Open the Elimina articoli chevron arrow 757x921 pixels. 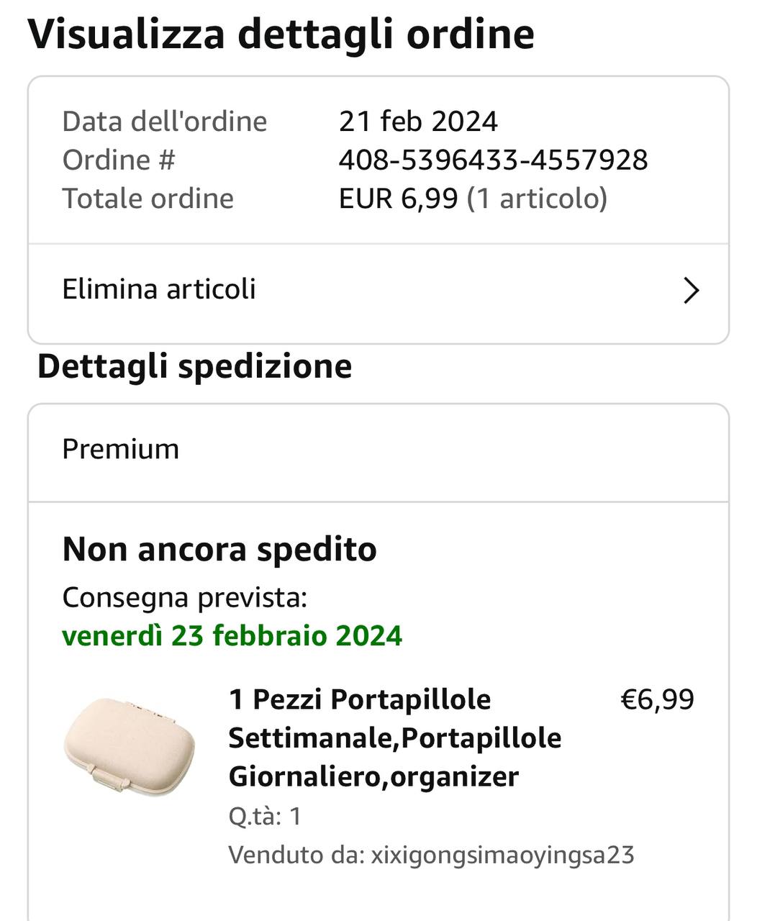pos(691,291)
